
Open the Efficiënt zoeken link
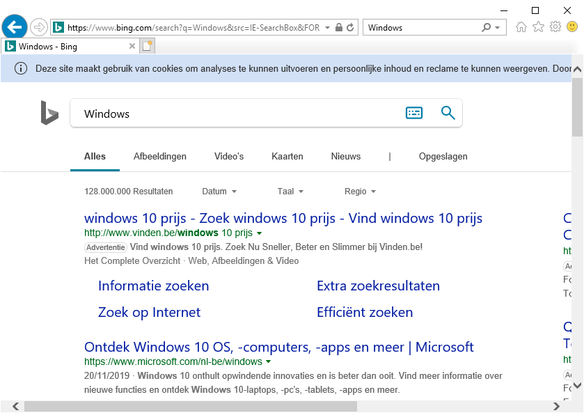click(x=365, y=312)
